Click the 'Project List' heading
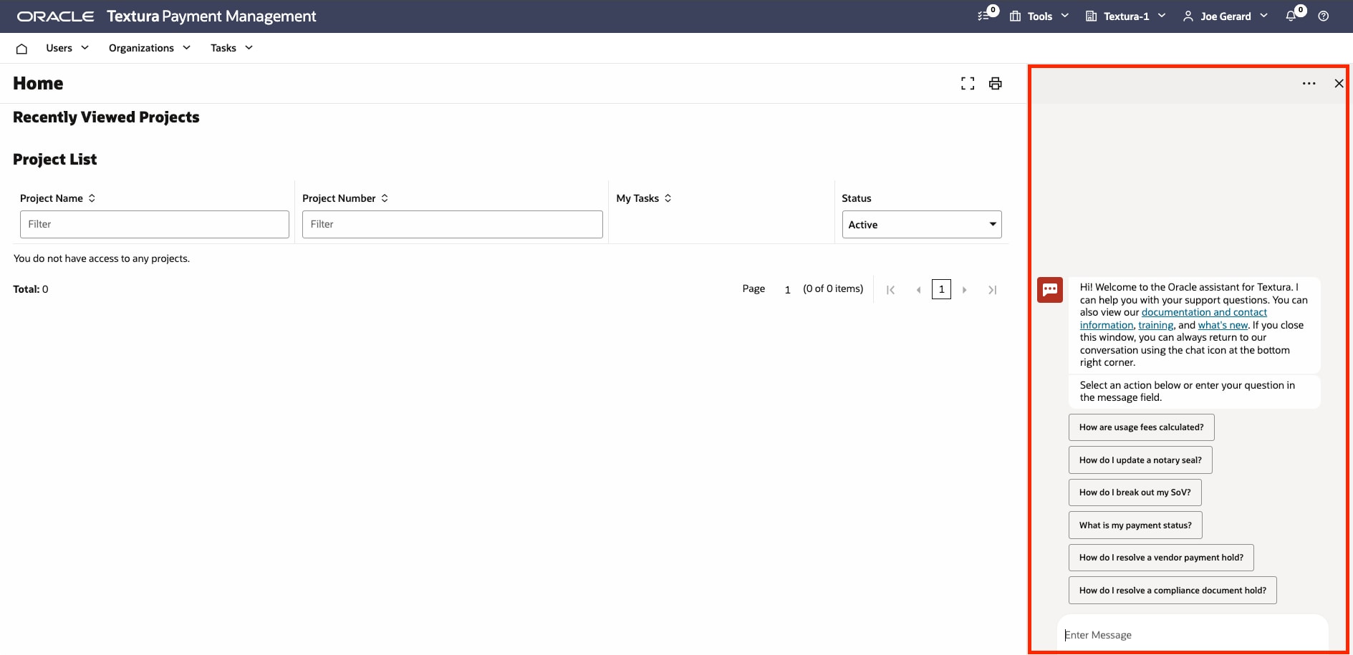The width and height of the screenshot is (1353, 655). [x=55, y=160]
